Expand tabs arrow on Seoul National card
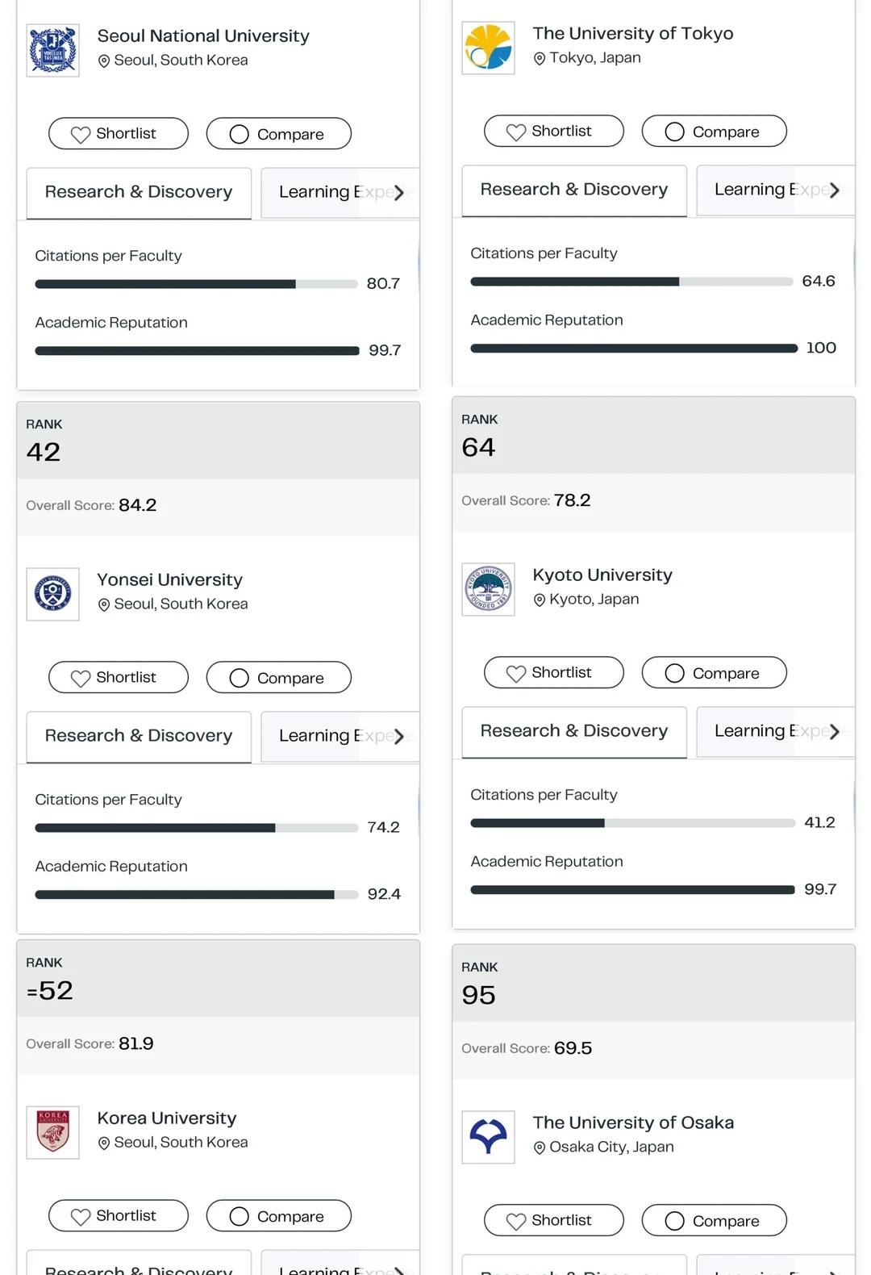Screen dimensions: 871x1275 398,192
